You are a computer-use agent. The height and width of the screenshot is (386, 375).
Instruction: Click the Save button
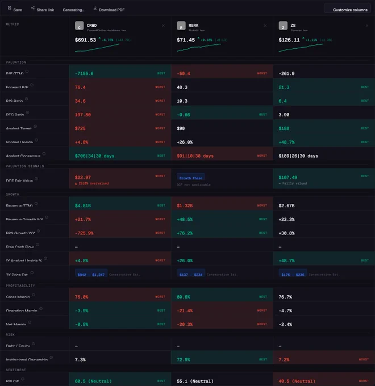point(15,9)
